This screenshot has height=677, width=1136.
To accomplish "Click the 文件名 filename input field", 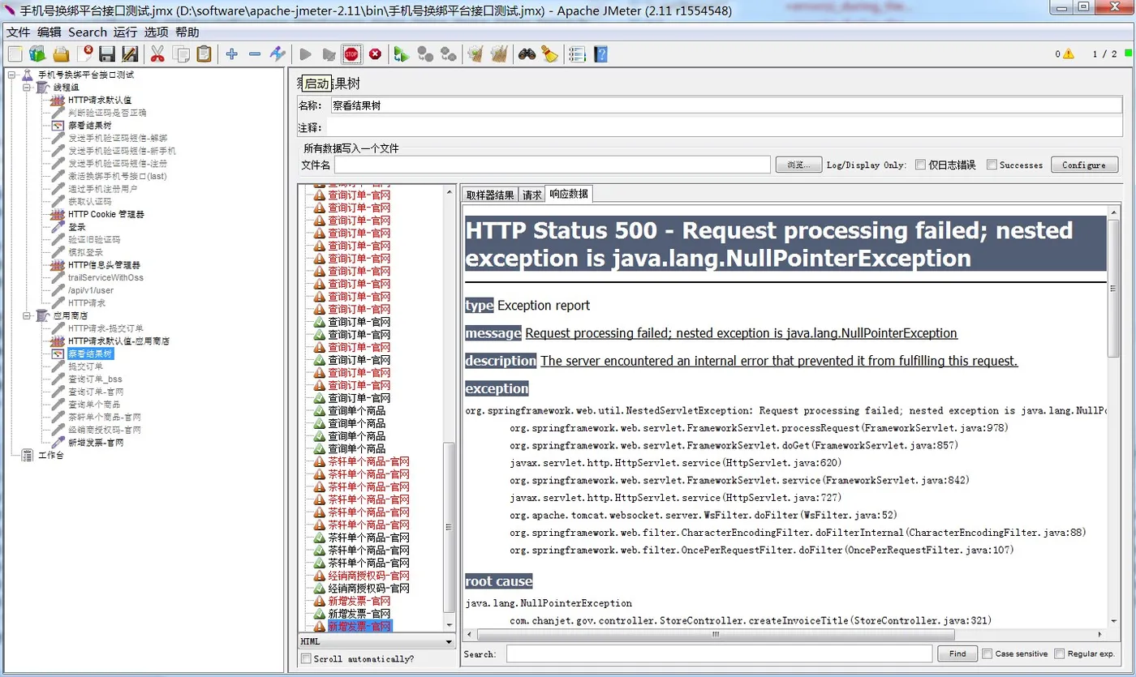I will 553,165.
